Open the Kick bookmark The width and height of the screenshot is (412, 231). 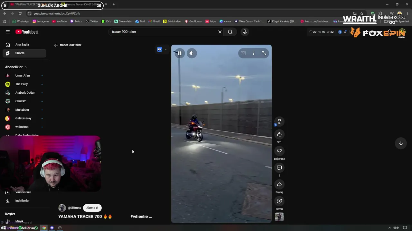pos(106,21)
